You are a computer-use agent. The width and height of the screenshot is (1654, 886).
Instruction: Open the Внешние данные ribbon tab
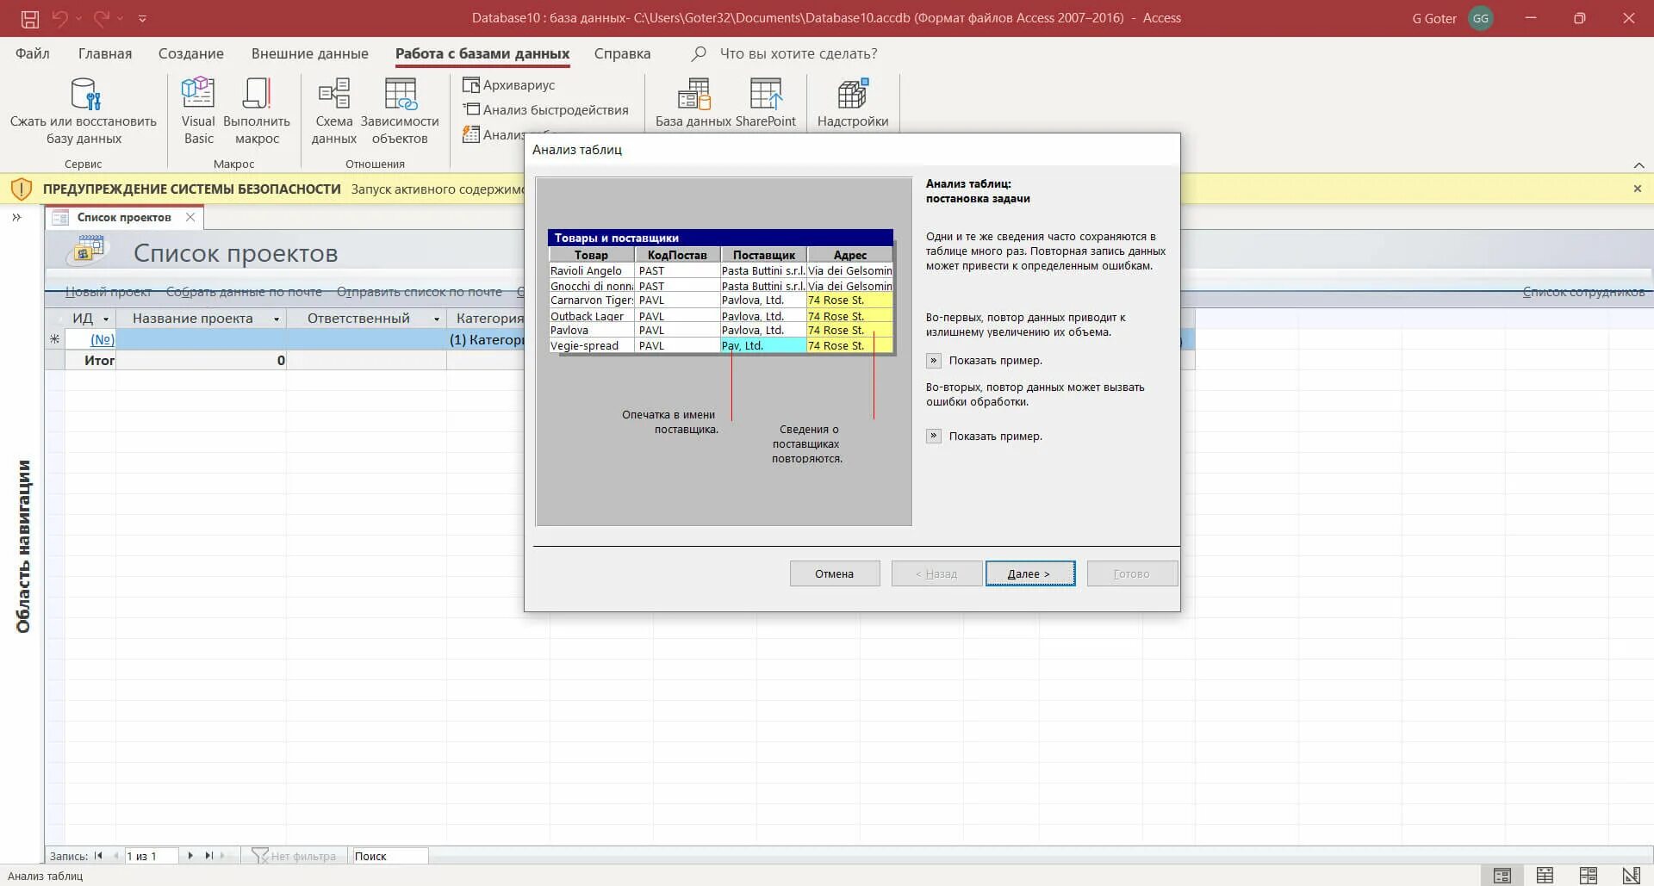(x=310, y=53)
